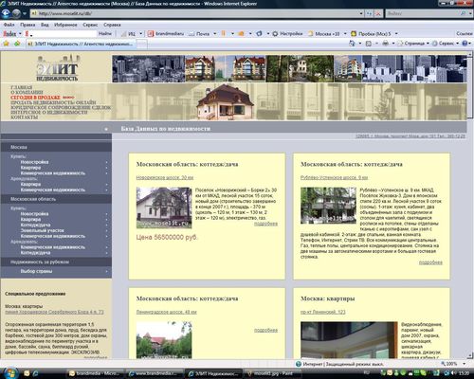Image resolution: width=474 pixels, height=379 pixels.
Task: Click the page vertical scrollbar
Action: [x=470, y=206]
